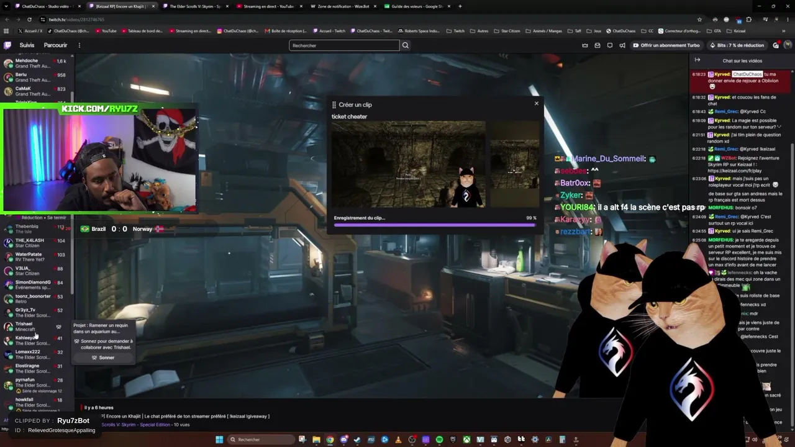Viewport: 795px width, 447px height.
Task: Open Xbox app from the taskbar
Action: coord(466,440)
